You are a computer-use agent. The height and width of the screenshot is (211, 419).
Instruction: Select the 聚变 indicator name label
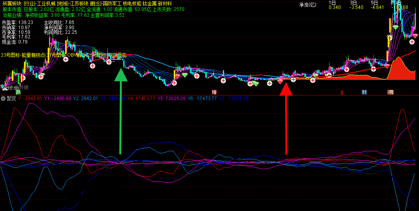pos(12,99)
